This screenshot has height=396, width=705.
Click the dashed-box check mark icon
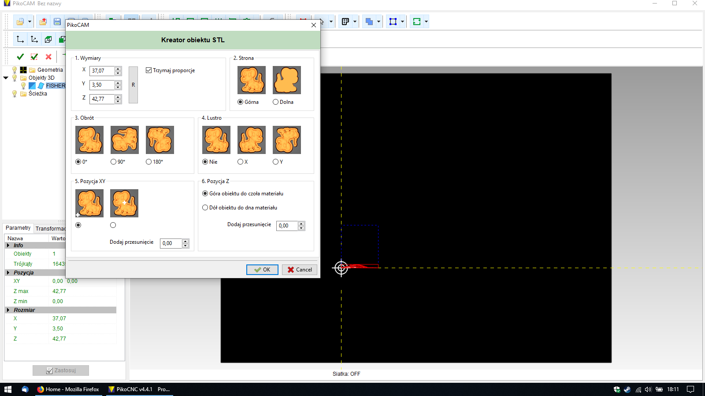point(34,57)
